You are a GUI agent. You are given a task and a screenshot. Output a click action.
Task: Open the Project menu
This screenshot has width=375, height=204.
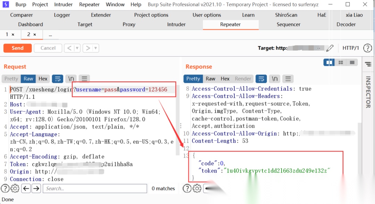coord(40,4)
